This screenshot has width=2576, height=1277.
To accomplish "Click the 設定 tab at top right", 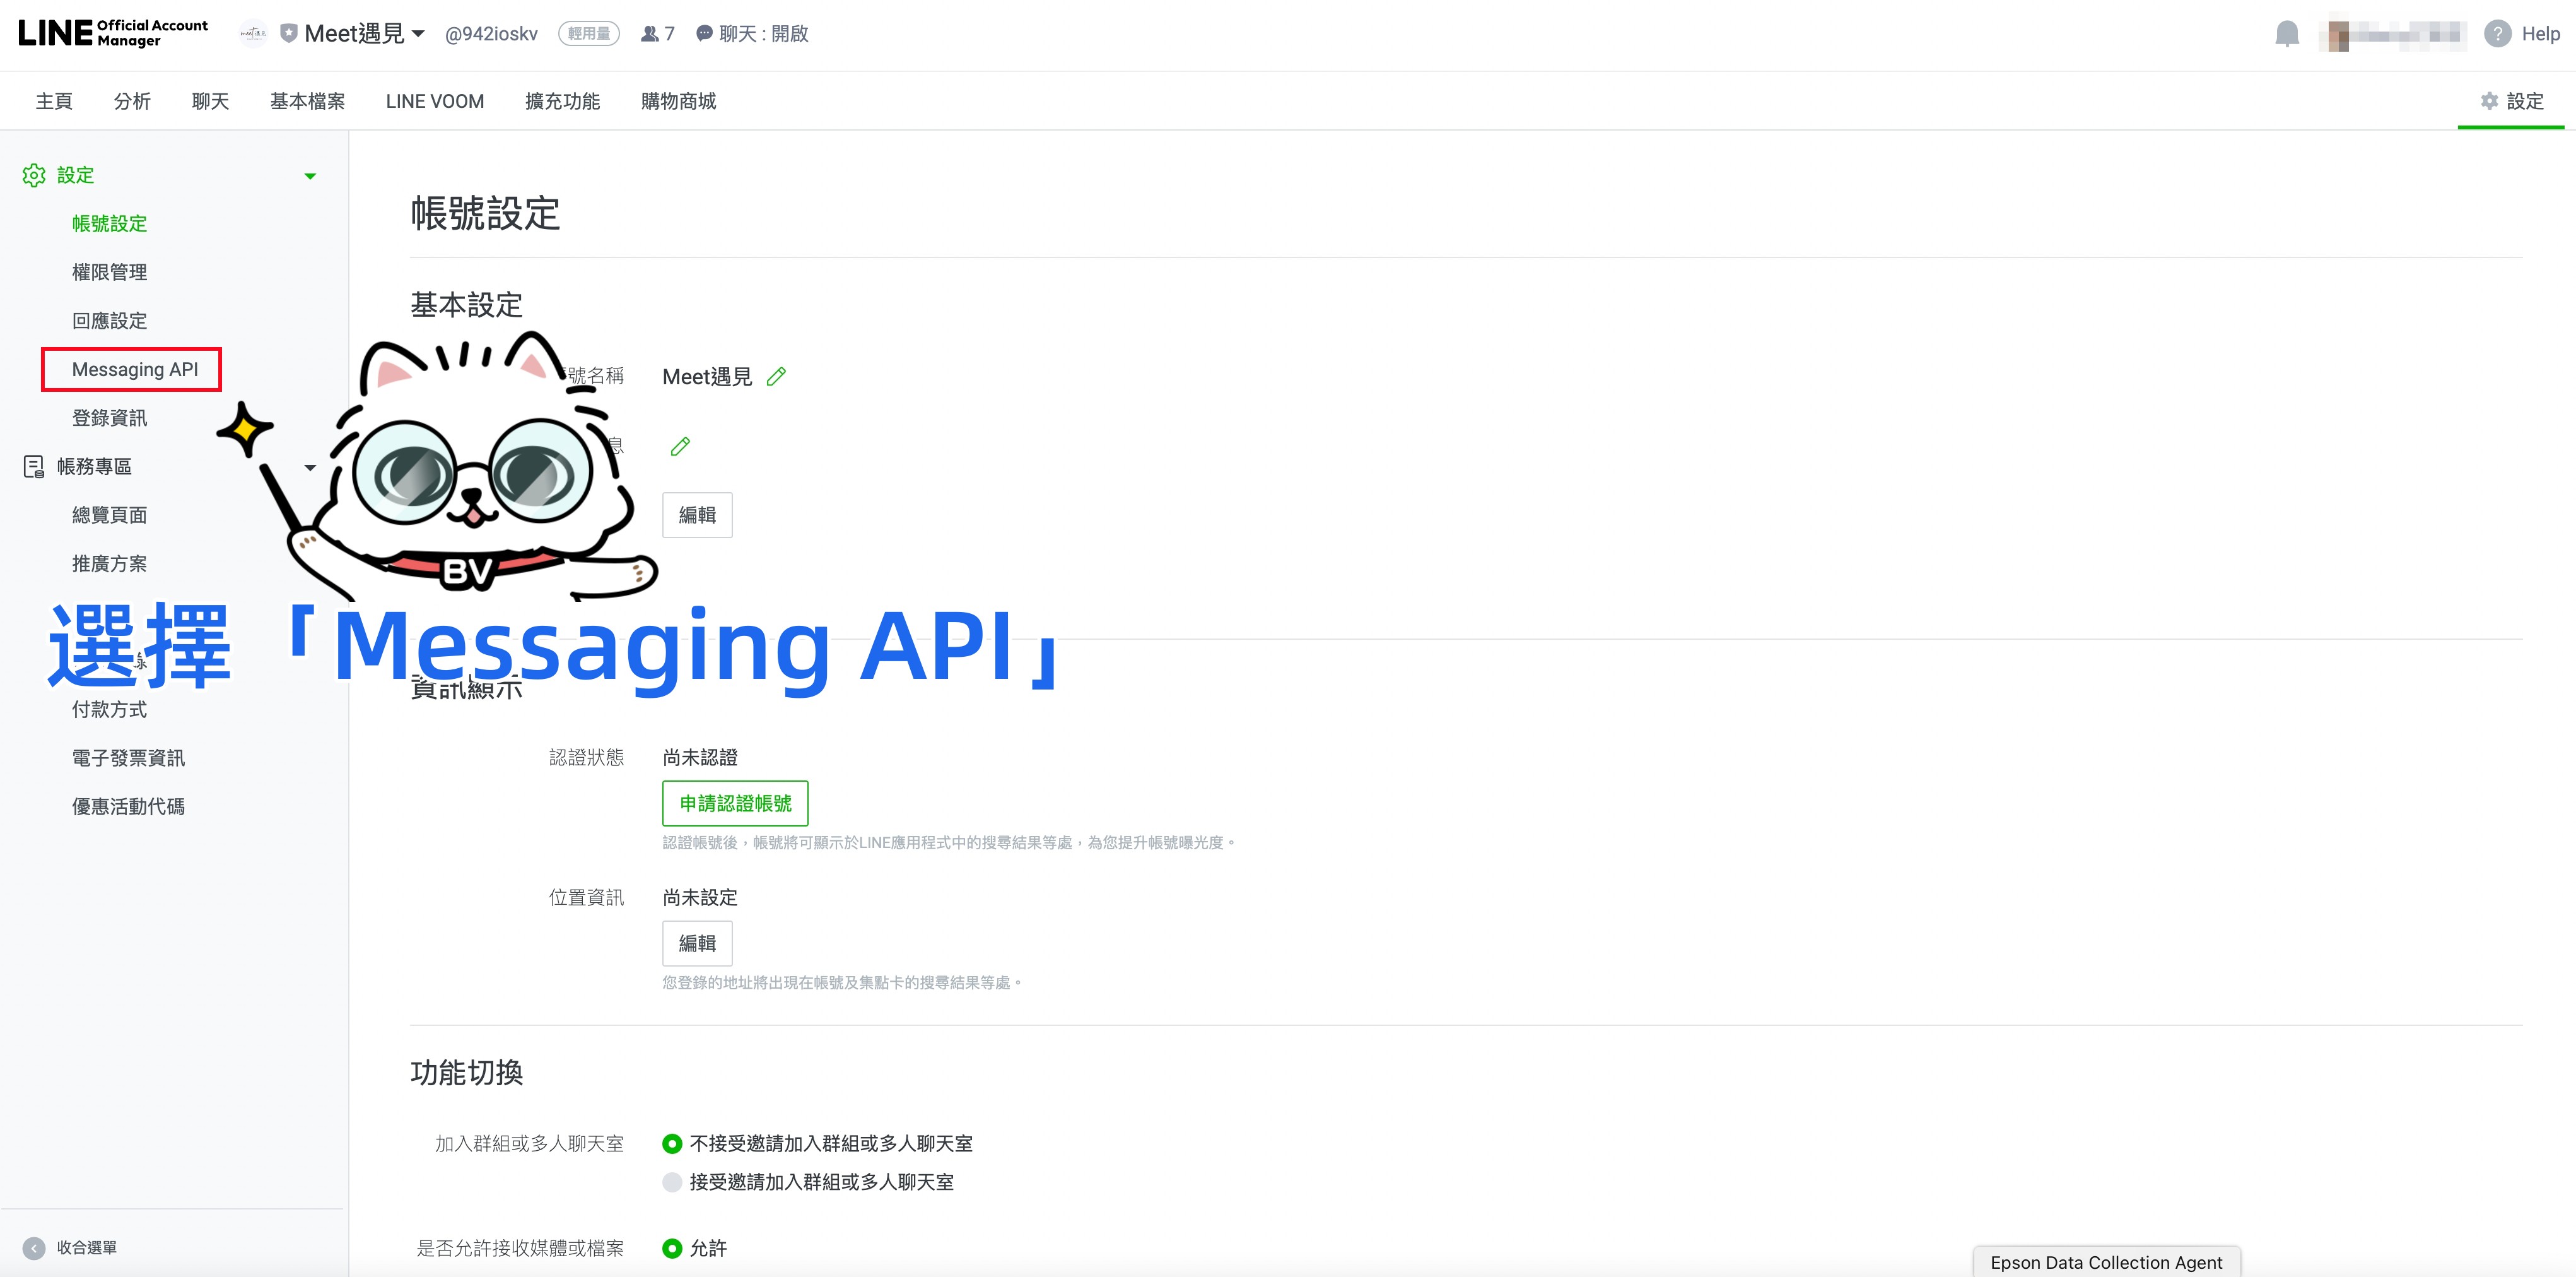I will 2511,101.
